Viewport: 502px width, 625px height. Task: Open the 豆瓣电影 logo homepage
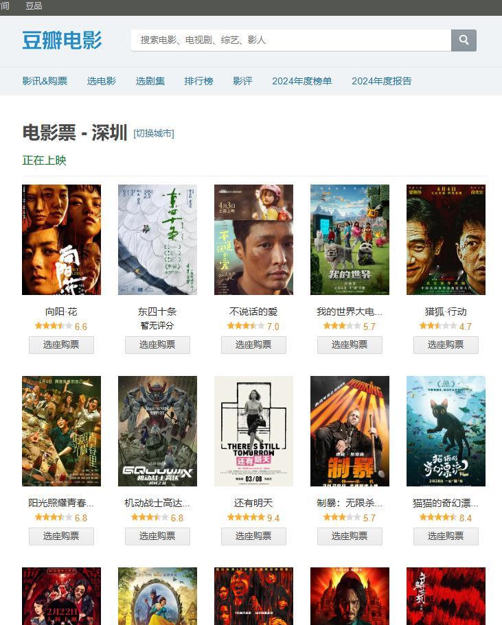click(62, 40)
